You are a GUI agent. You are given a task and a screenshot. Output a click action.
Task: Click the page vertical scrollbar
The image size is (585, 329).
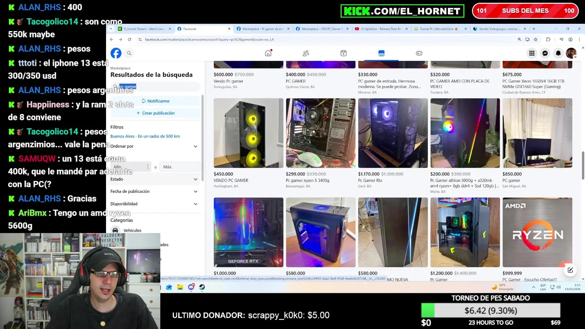[x=582, y=165]
